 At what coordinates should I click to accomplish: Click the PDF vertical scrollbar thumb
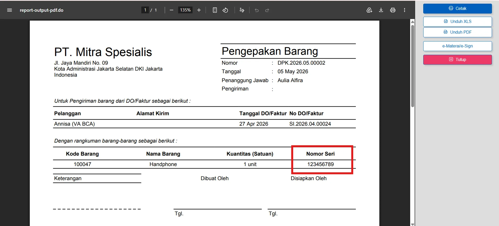click(x=413, y=66)
